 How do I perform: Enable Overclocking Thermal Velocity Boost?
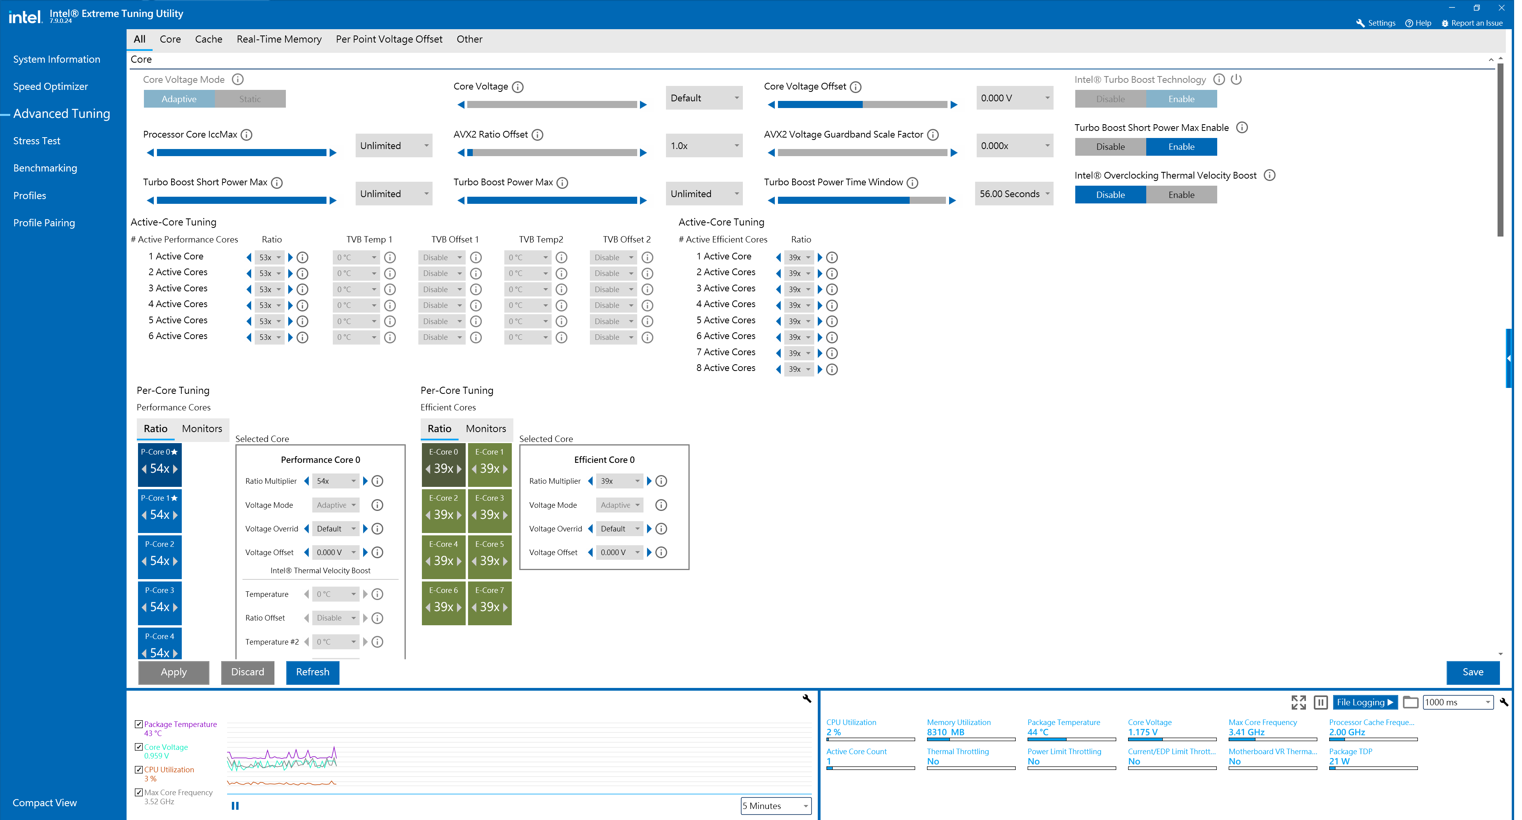1182,194
